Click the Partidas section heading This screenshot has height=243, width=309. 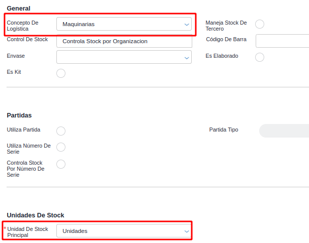point(20,115)
